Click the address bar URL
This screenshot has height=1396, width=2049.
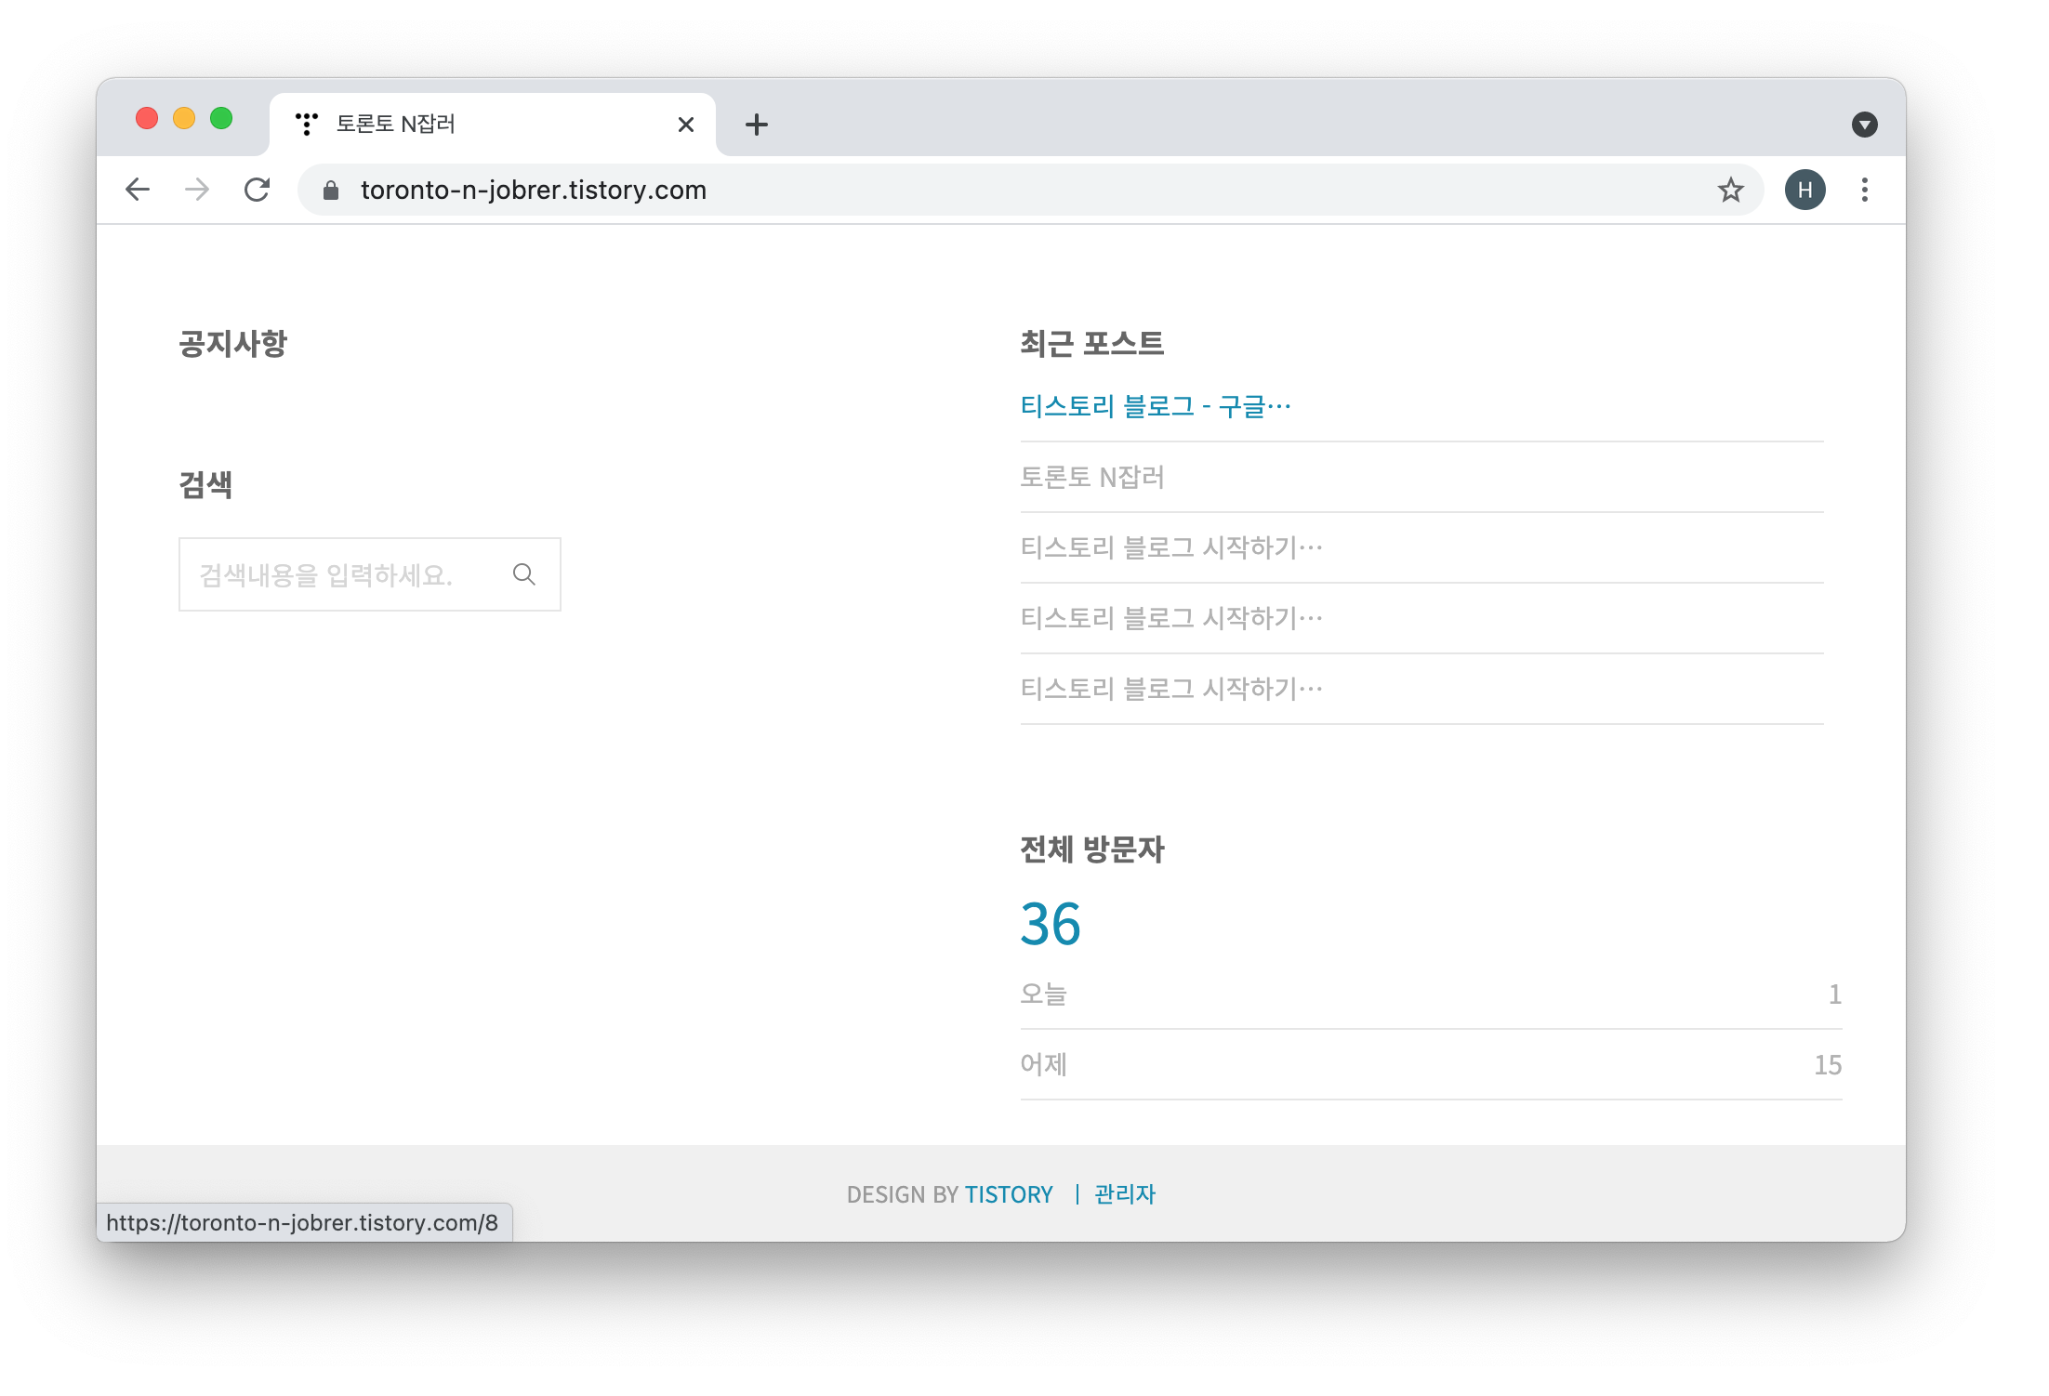click(534, 191)
